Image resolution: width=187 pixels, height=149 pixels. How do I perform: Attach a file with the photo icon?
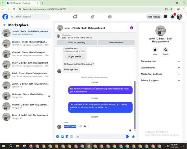(62, 137)
